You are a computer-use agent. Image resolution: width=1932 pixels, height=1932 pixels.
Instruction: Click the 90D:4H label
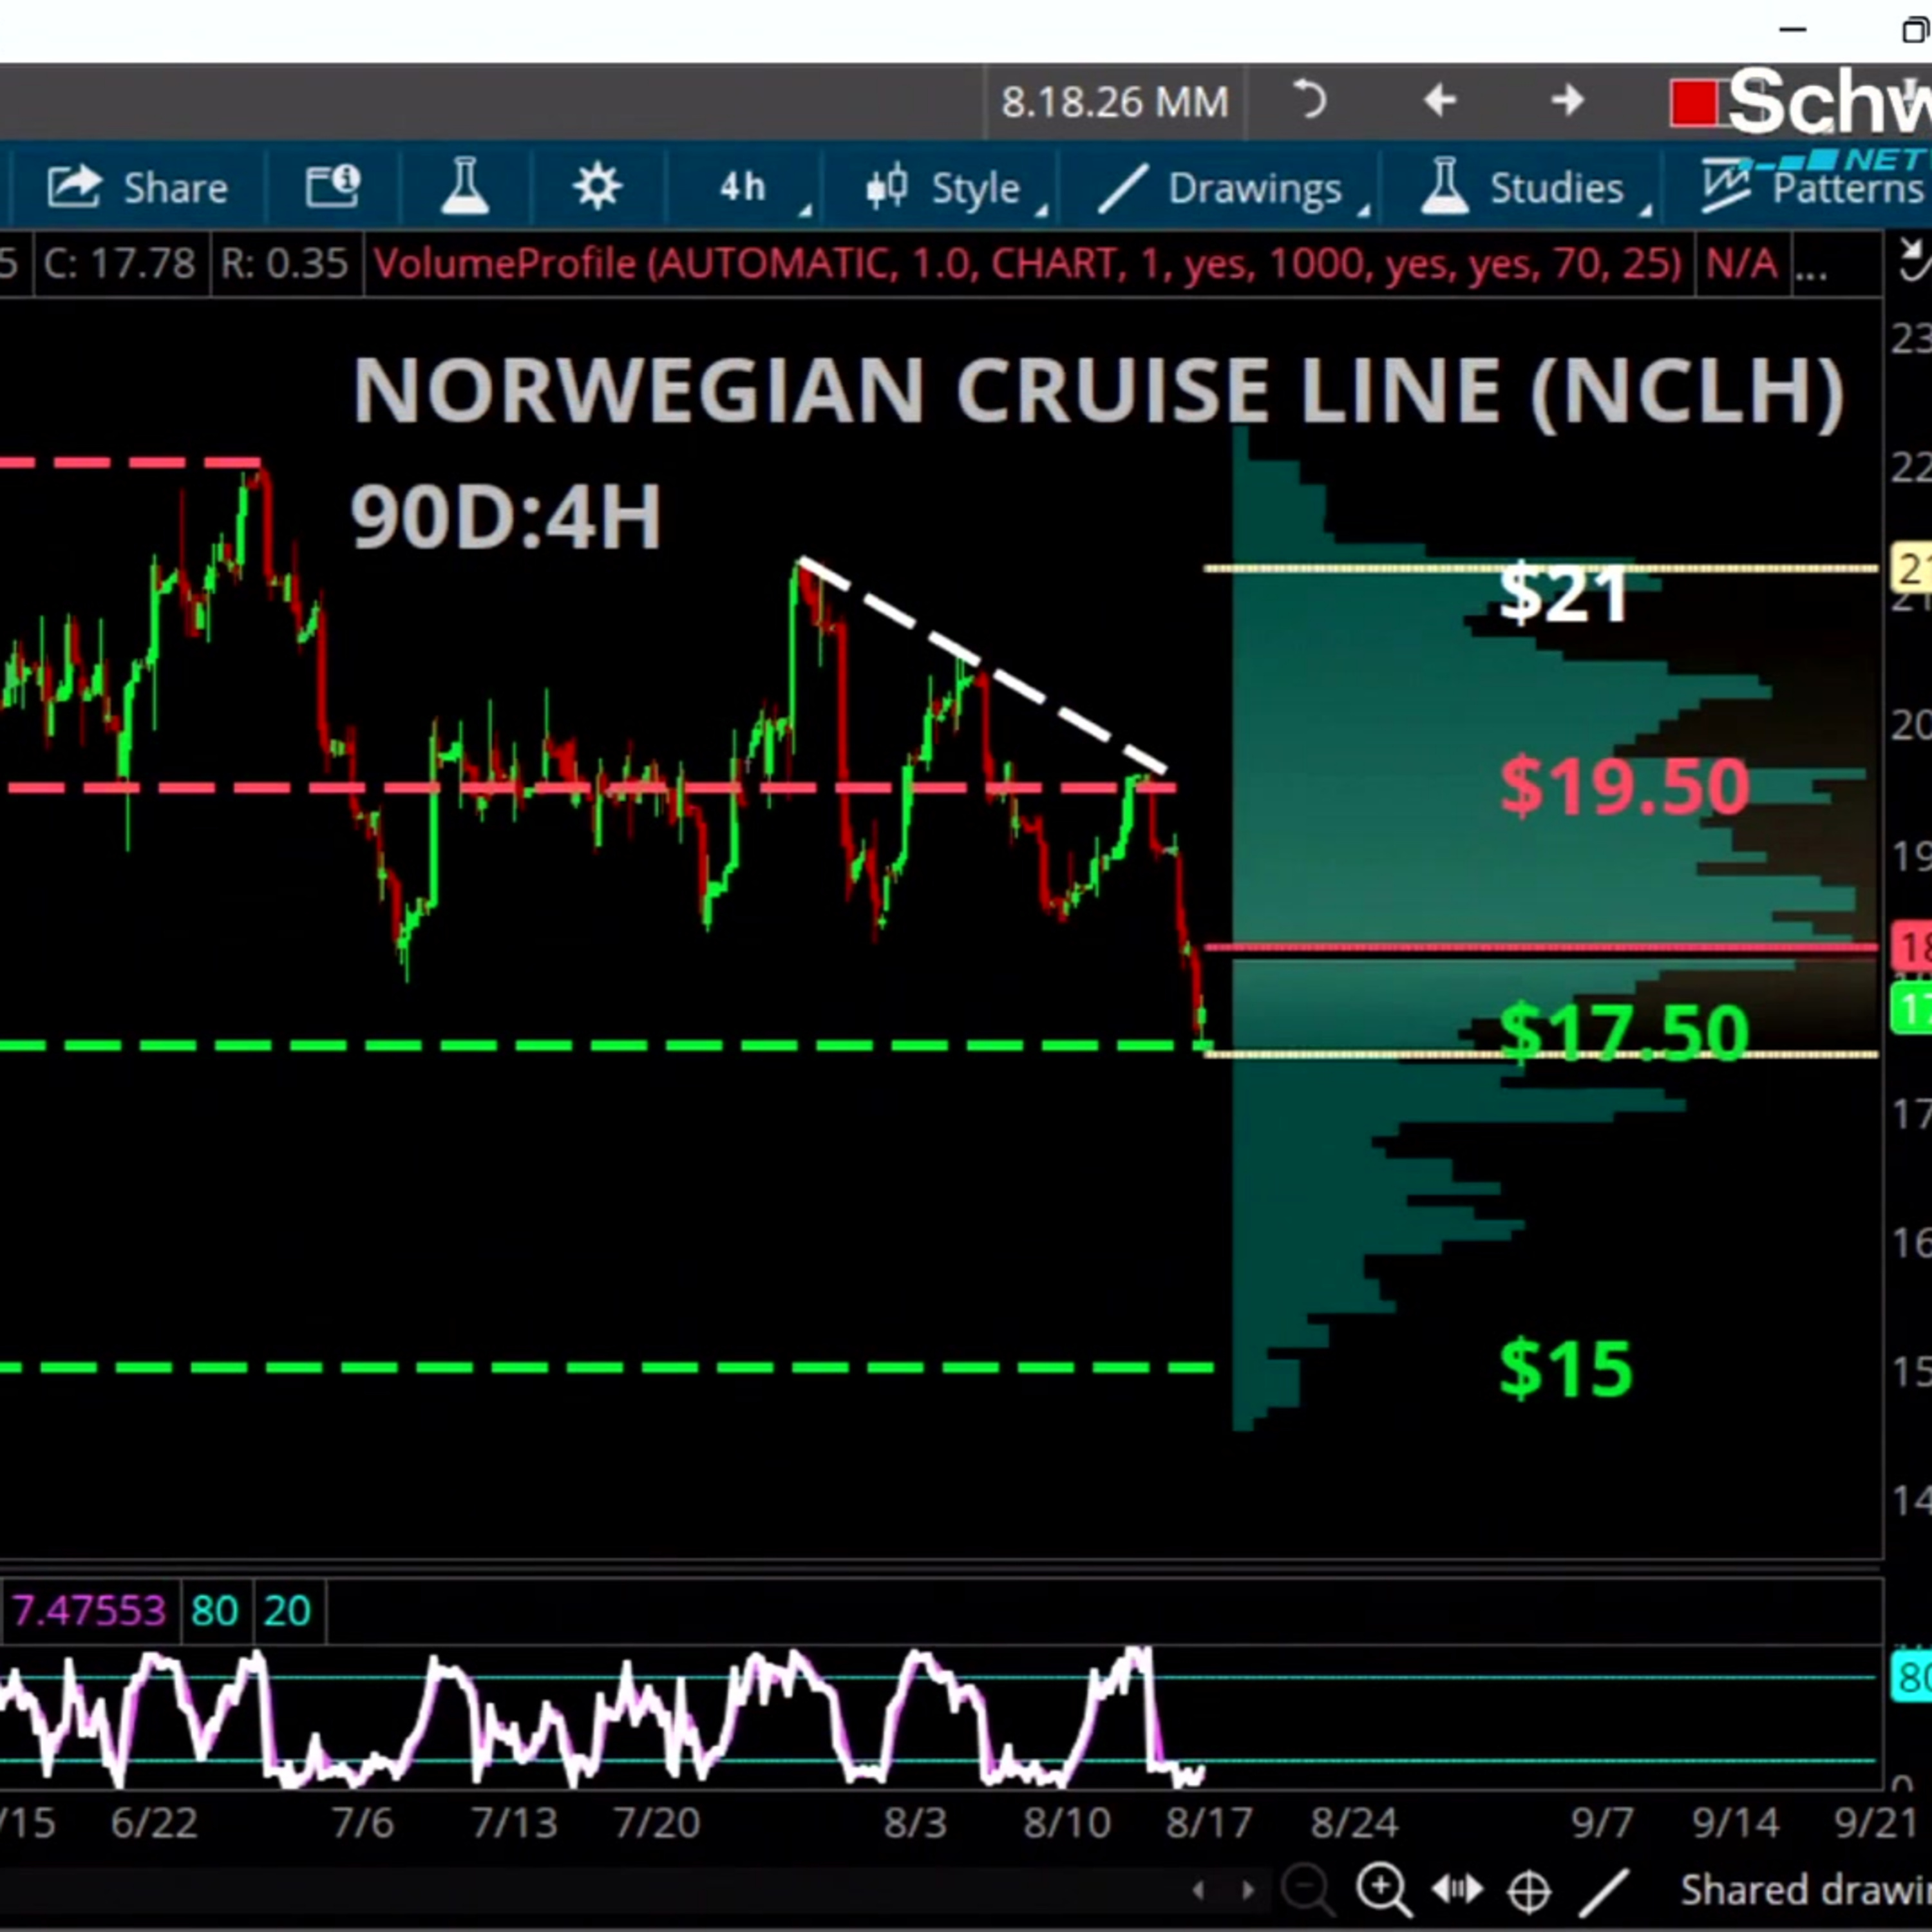pos(505,517)
